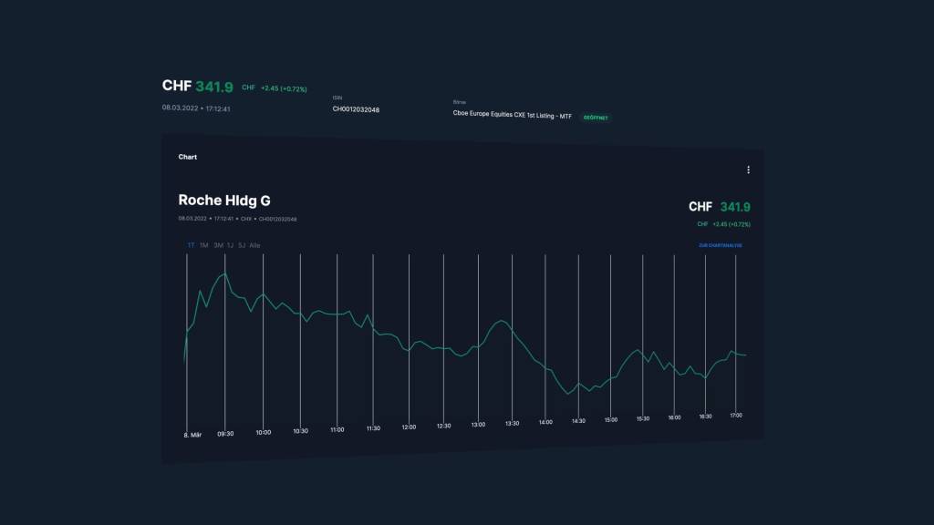Image resolution: width=934 pixels, height=525 pixels.
Task: Select the 5J time range
Action: [241, 245]
